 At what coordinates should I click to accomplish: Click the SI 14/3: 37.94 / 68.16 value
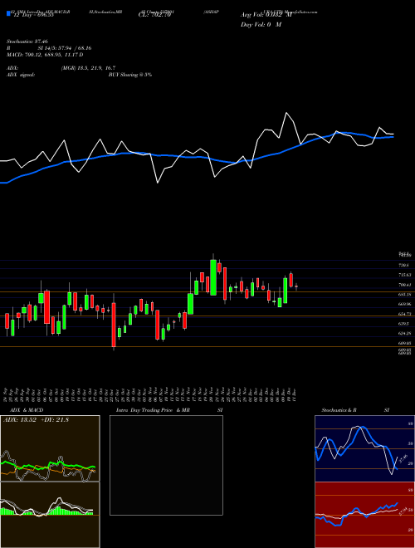(65, 48)
